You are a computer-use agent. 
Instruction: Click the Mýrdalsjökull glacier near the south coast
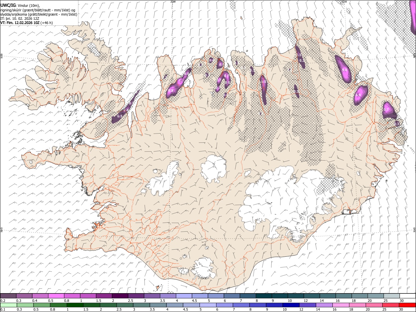click(203, 268)
